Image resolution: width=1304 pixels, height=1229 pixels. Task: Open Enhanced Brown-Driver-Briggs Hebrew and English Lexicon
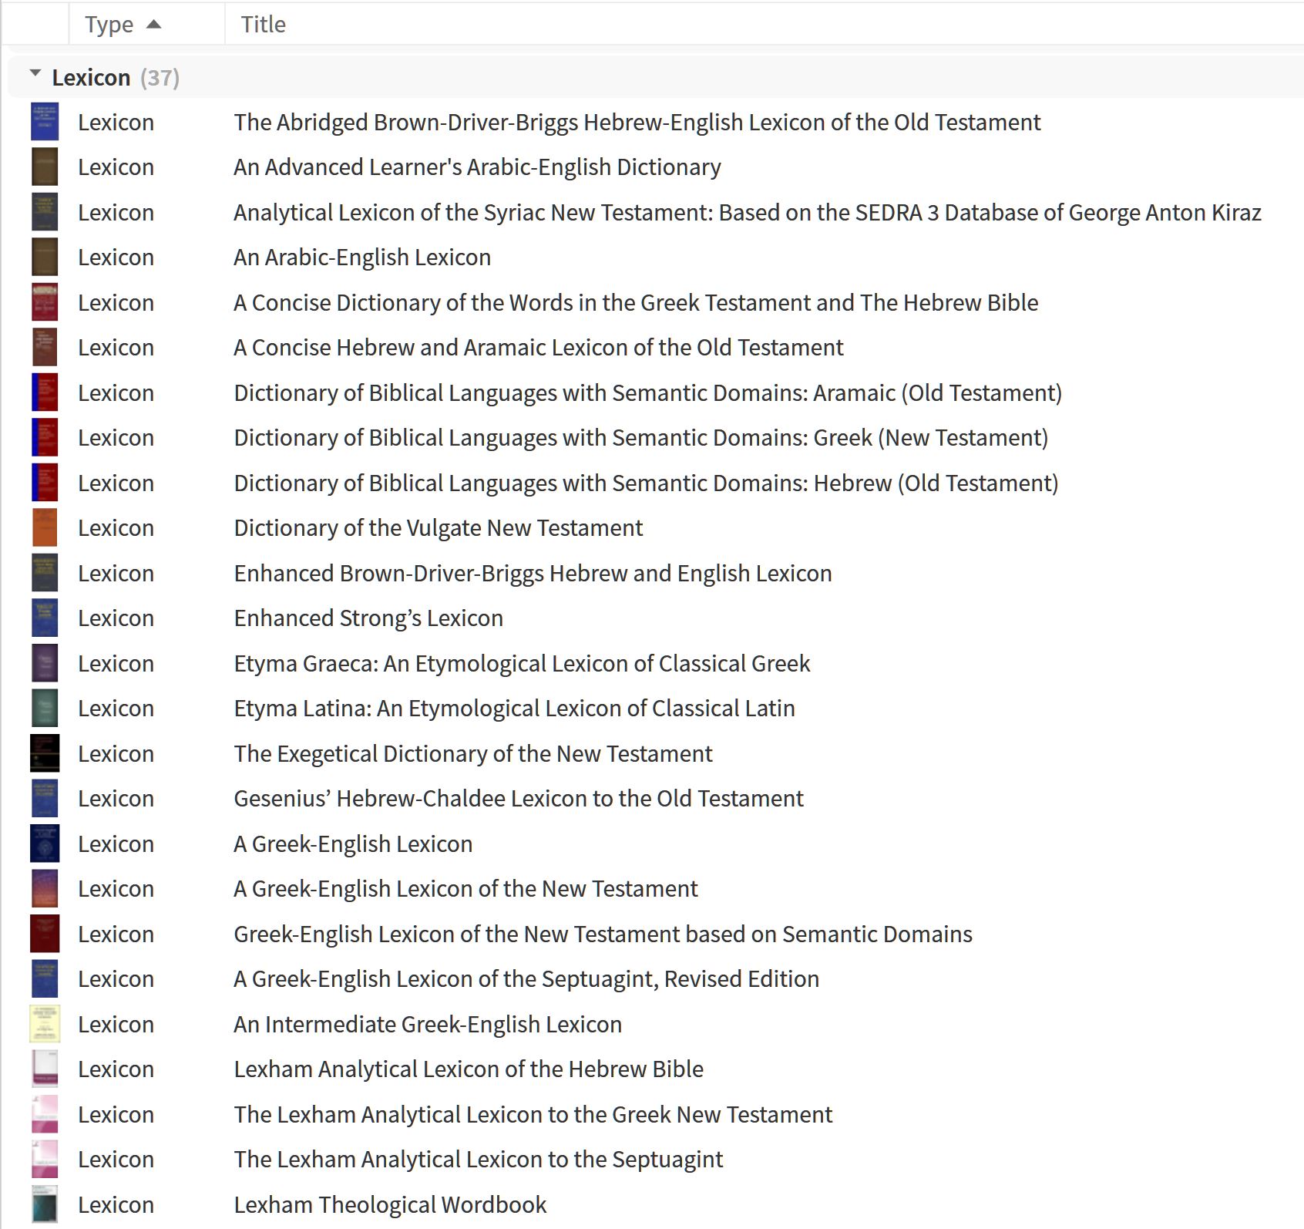533,573
